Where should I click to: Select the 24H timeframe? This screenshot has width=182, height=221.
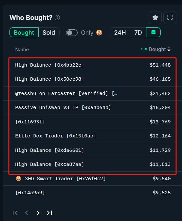(x=120, y=32)
